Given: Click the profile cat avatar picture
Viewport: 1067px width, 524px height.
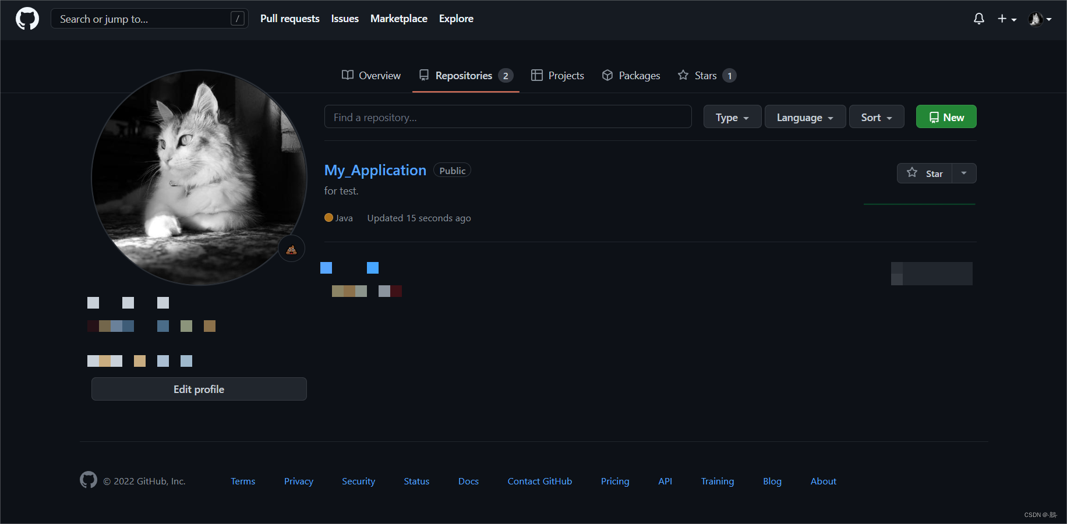Looking at the screenshot, I should point(199,178).
